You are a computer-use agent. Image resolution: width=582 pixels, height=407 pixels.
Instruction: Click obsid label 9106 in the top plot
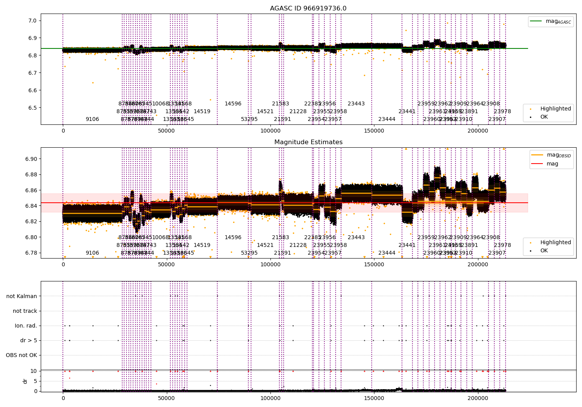point(92,119)
